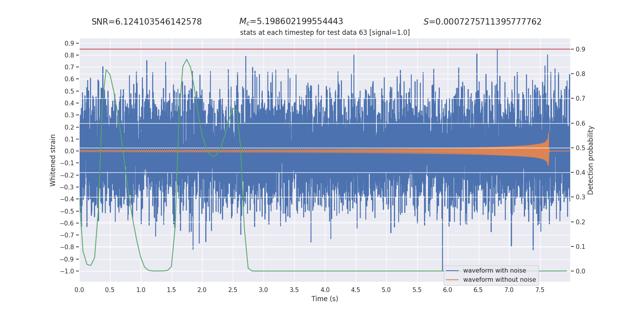Click the 'Detection probability' right axis label
The width and height of the screenshot is (634, 317).
tap(591, 160)
